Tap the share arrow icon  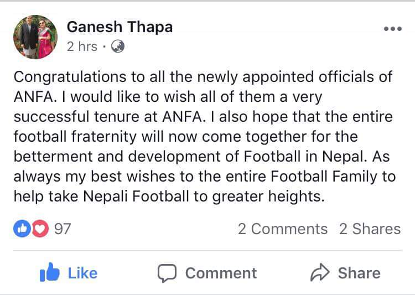pyautogui.click(x=320, y=273)
